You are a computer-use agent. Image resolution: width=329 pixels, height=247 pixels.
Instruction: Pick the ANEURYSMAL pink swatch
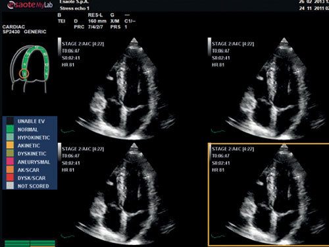(10, 161)
